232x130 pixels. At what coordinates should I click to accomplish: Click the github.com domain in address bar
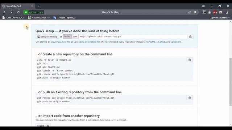[36, 12]
